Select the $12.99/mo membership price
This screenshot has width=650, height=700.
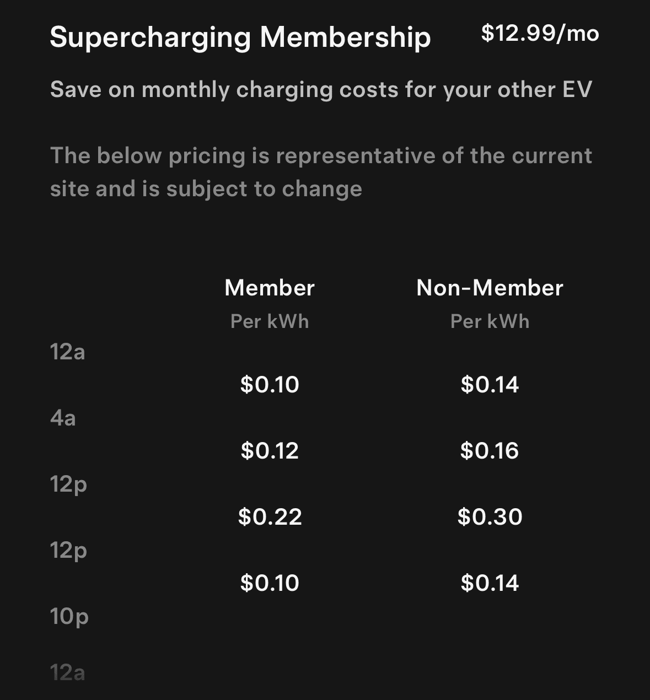540,33
